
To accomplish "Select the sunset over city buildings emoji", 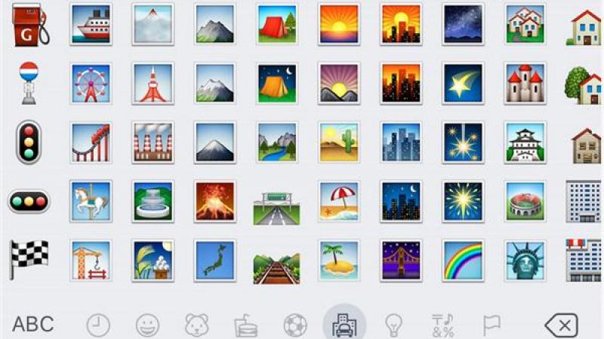I will tap(401, 24).
